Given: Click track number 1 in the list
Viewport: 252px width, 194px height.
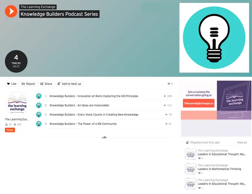Looking at the screenshot, I should 46,96.
